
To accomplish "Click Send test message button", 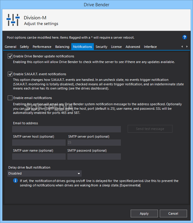I will [x=150, y=129].
